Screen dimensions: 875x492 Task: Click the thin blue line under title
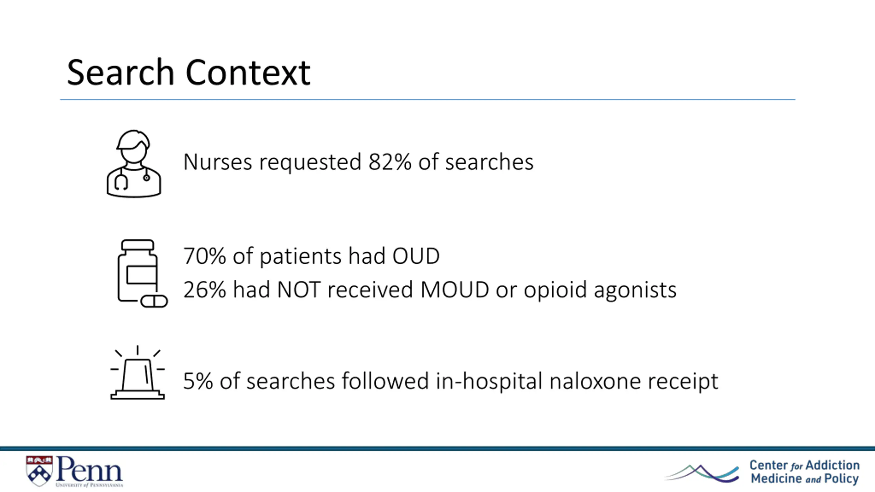(428, 99)
